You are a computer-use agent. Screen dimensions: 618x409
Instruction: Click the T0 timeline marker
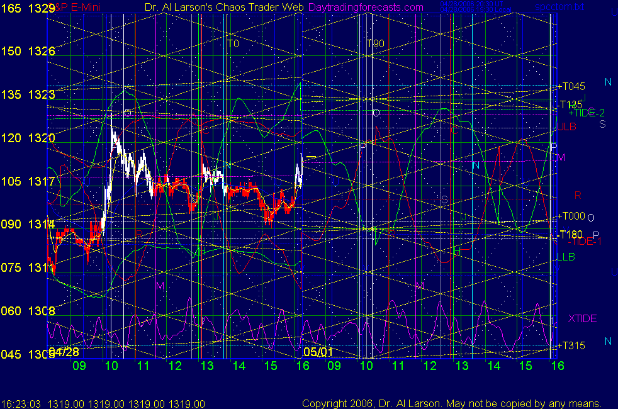233,43
